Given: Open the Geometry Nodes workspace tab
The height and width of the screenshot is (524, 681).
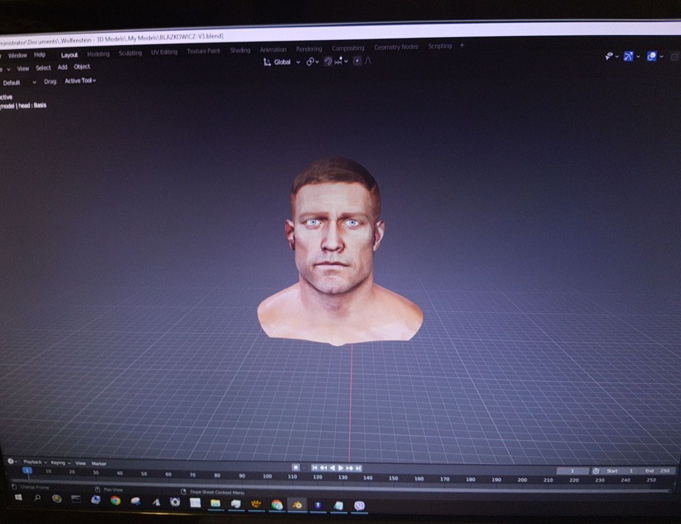Looking at the screenshot, I should tap(396, 47).
